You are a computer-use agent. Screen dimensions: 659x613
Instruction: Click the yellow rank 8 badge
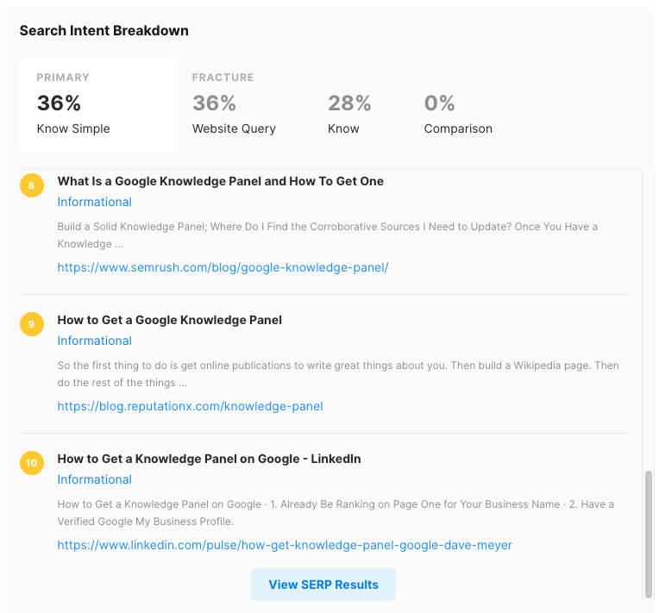click(x=32, y=185)
